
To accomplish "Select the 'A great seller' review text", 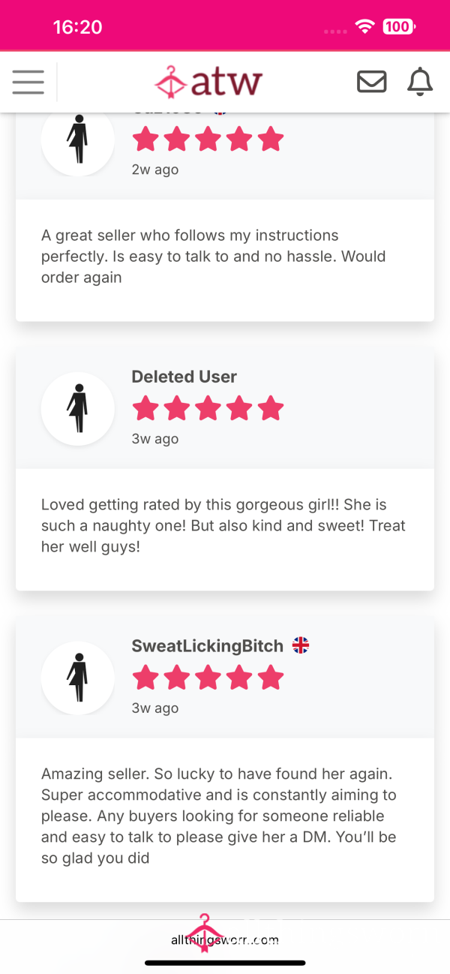I will 214,257.
